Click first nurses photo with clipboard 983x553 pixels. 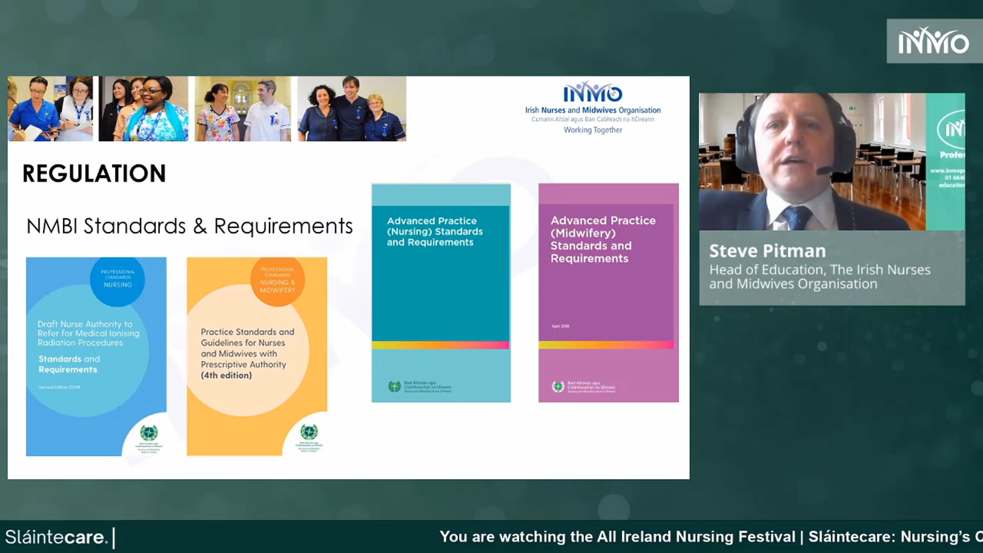50,109
